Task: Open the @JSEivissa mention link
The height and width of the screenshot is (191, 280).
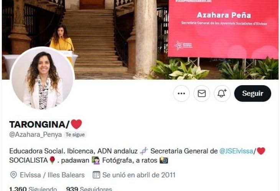Action: pyautogui.click(x=236, y=151)
